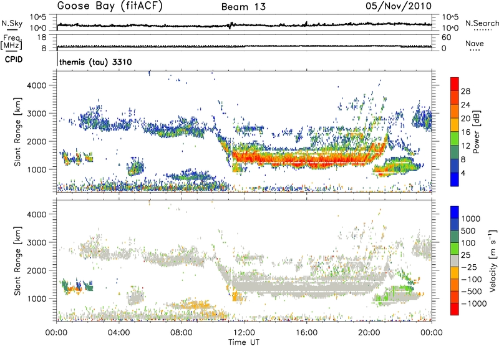Image resolution: width=499 pixels, height=346 pixels.
Task: Click the '12:00' time tick label
Action: pos(244,333)
